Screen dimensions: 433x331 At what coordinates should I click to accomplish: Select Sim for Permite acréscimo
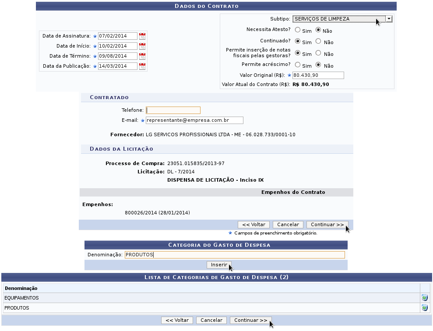click(x=298, y=65)
